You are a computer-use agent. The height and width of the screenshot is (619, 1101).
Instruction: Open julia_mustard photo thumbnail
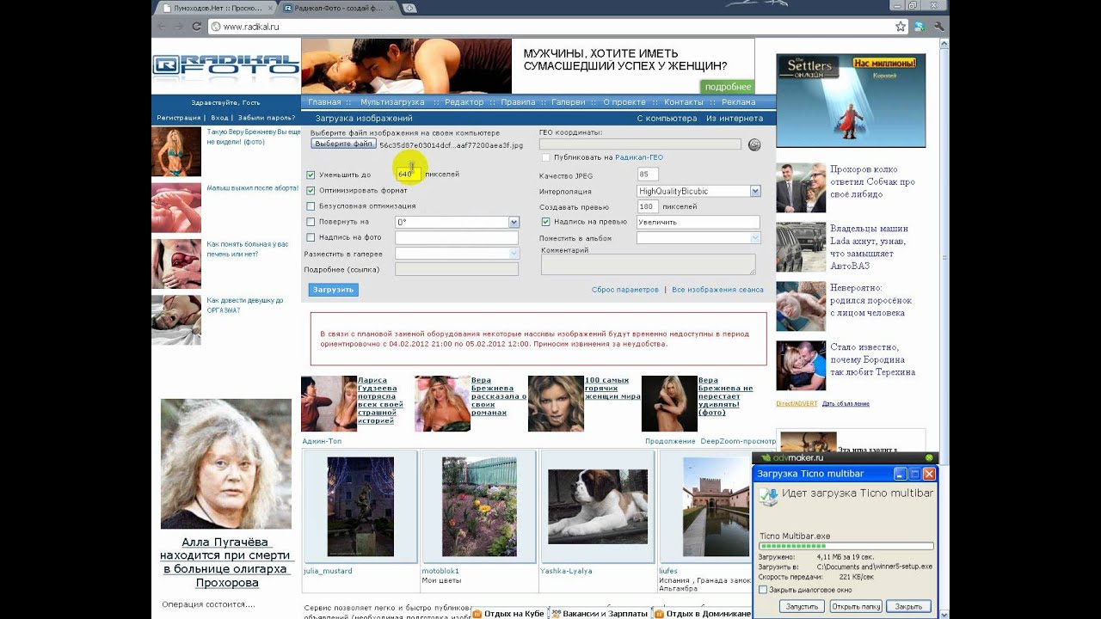pyautogui.click(x=360, y=506)
